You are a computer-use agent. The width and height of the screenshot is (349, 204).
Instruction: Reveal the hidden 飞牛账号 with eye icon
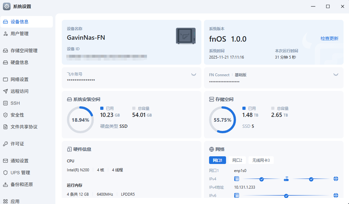tap(194, 75)
